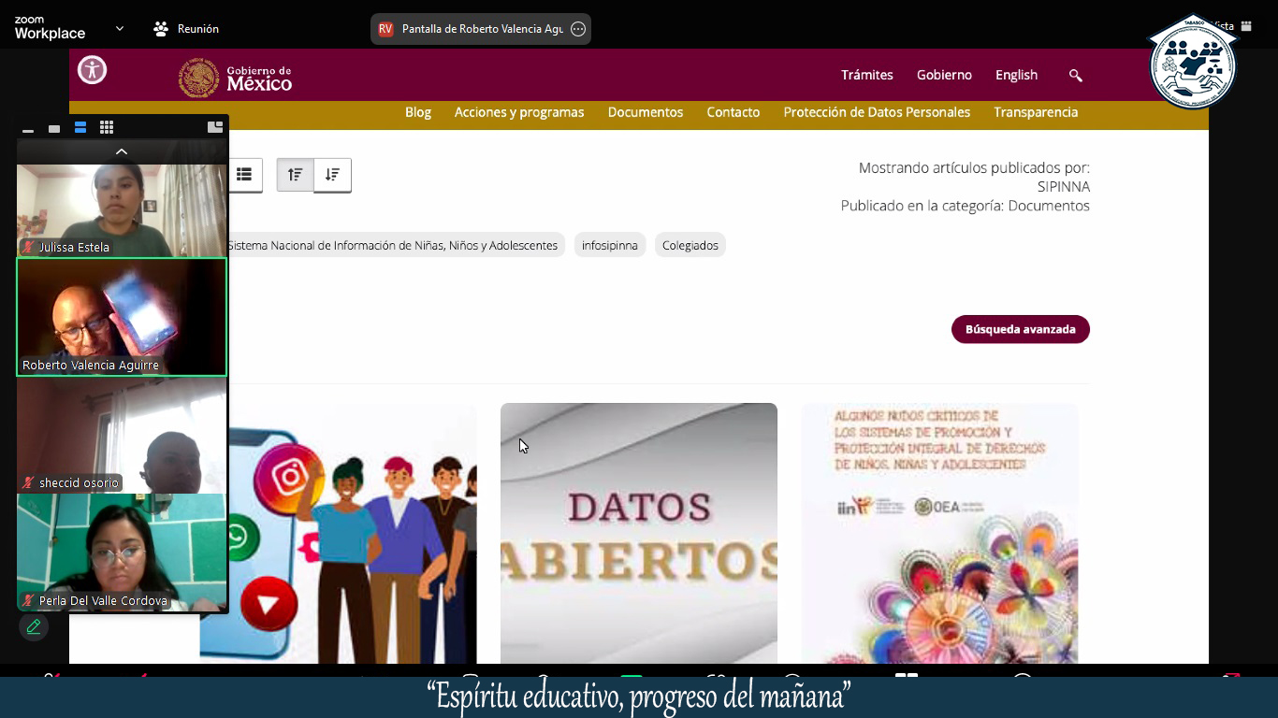Open the social media illustration article card

point(352,533)
